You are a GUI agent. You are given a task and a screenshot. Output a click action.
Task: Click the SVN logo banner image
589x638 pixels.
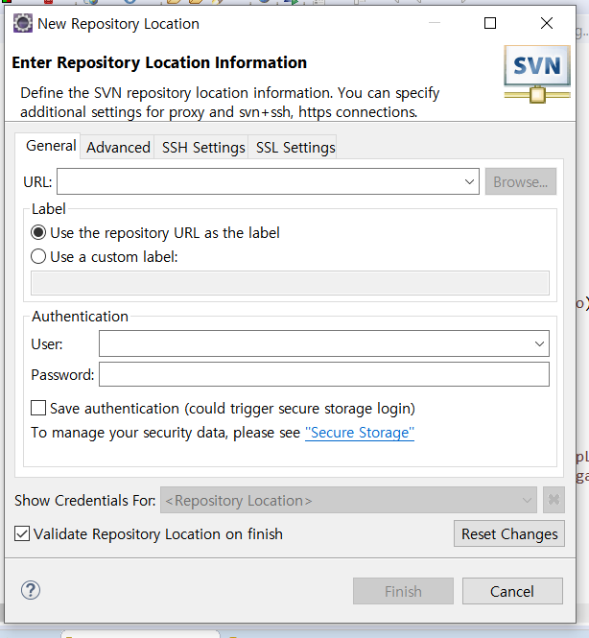tap(537, 74)
